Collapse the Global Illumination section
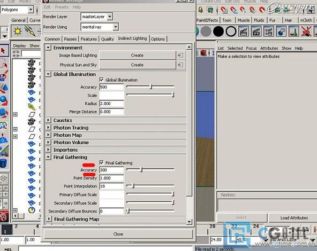The image size is (317, 251). [x=48, y=74]
